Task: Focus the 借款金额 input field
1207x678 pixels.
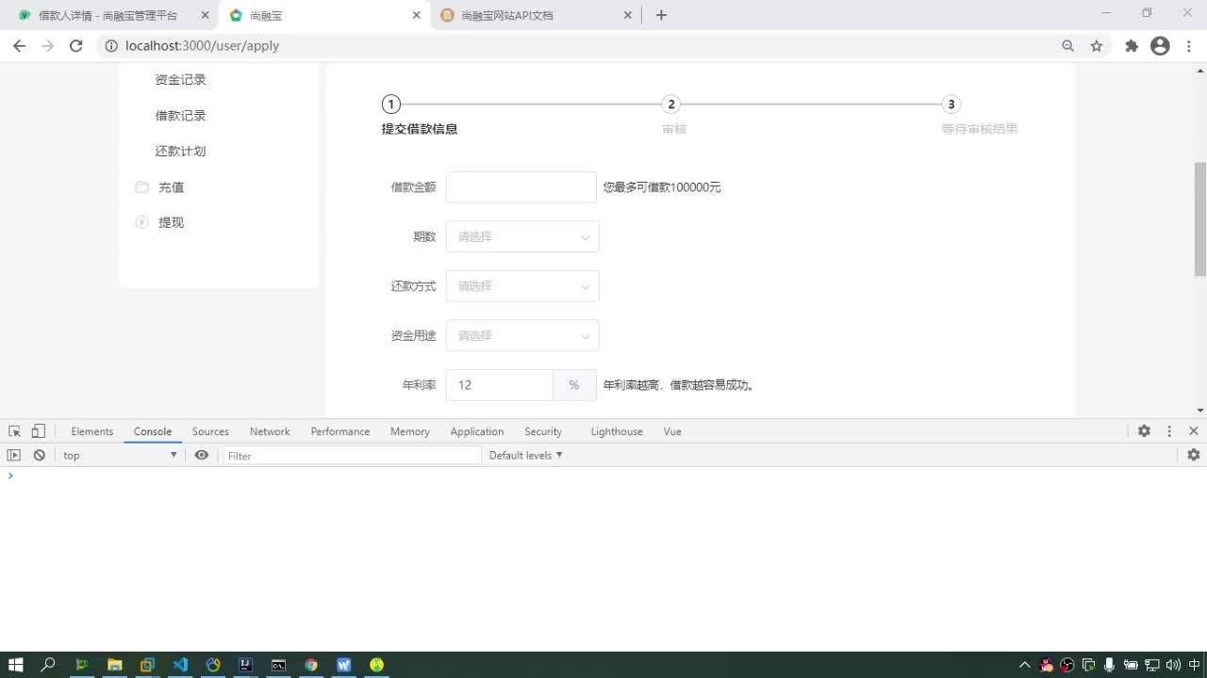Action: pyautogui.click(x=521, y=187)
